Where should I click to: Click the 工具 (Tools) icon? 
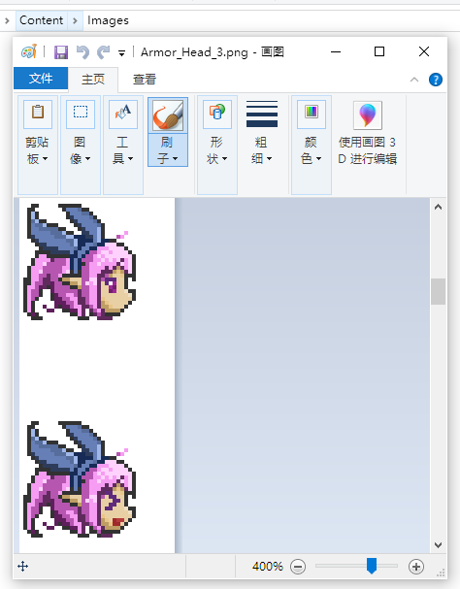[123, 113]
